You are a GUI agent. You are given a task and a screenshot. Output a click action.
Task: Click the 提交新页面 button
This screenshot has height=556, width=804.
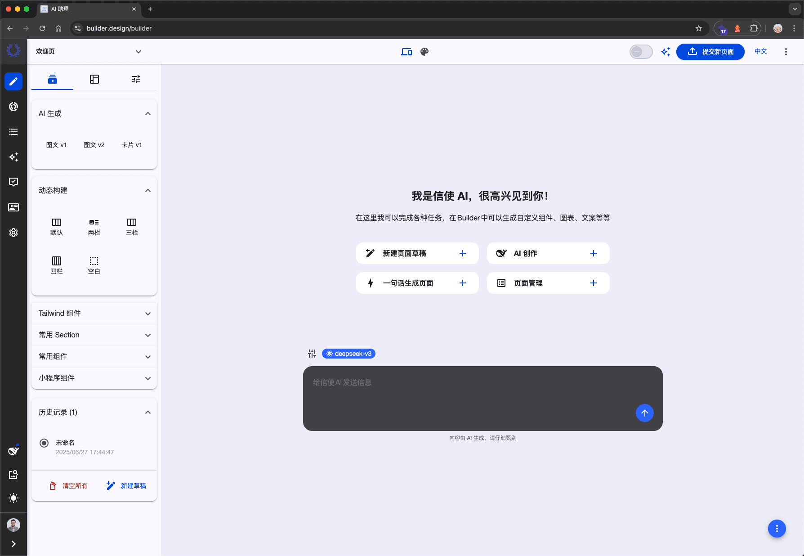click(x=710, y=52)
